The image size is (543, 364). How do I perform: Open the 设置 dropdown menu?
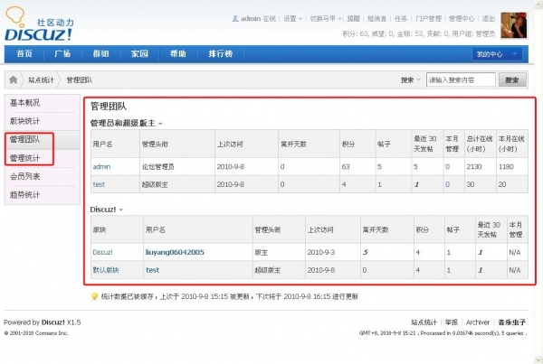(x=293, y=18)
